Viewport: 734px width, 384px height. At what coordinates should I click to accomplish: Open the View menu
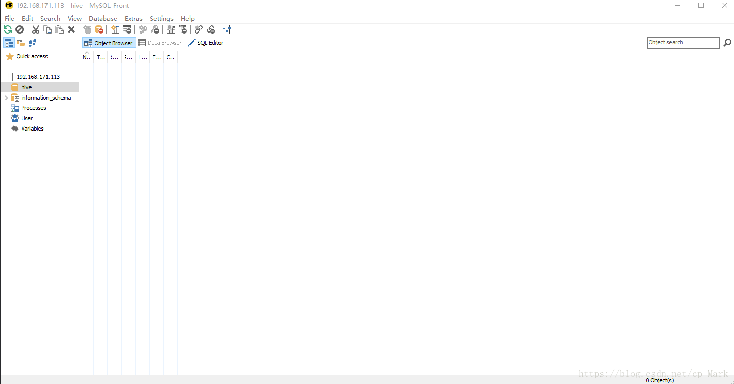point(74,18)
